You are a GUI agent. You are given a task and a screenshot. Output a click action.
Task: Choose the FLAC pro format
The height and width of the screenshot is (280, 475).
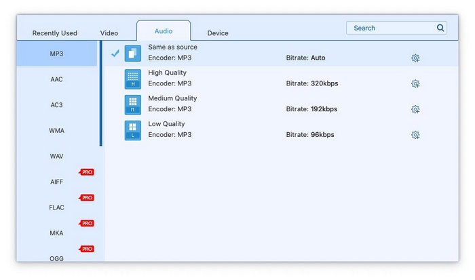pyautogui.click(x=57, y=207)
